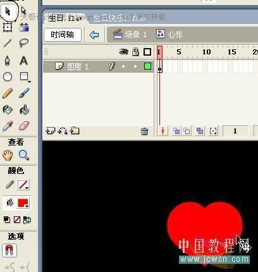Click the smooth option modifier
The width and height of the screenshot is (258, 272).
(x=10, y=268)
